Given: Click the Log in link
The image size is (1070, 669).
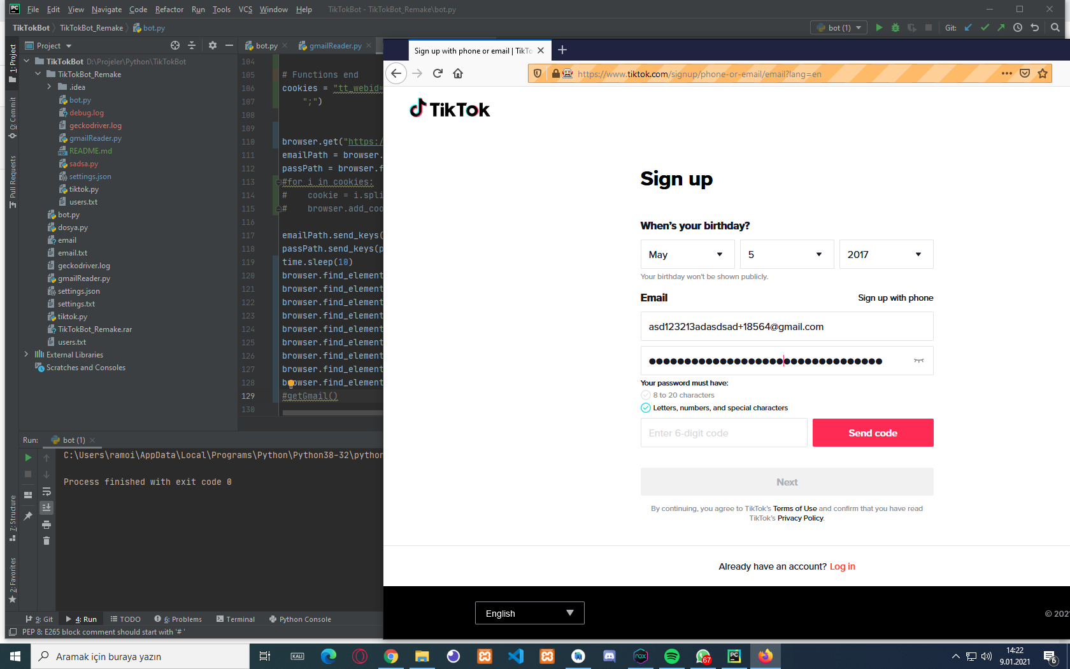Looking at the screenshot, I should coord(842,566).
